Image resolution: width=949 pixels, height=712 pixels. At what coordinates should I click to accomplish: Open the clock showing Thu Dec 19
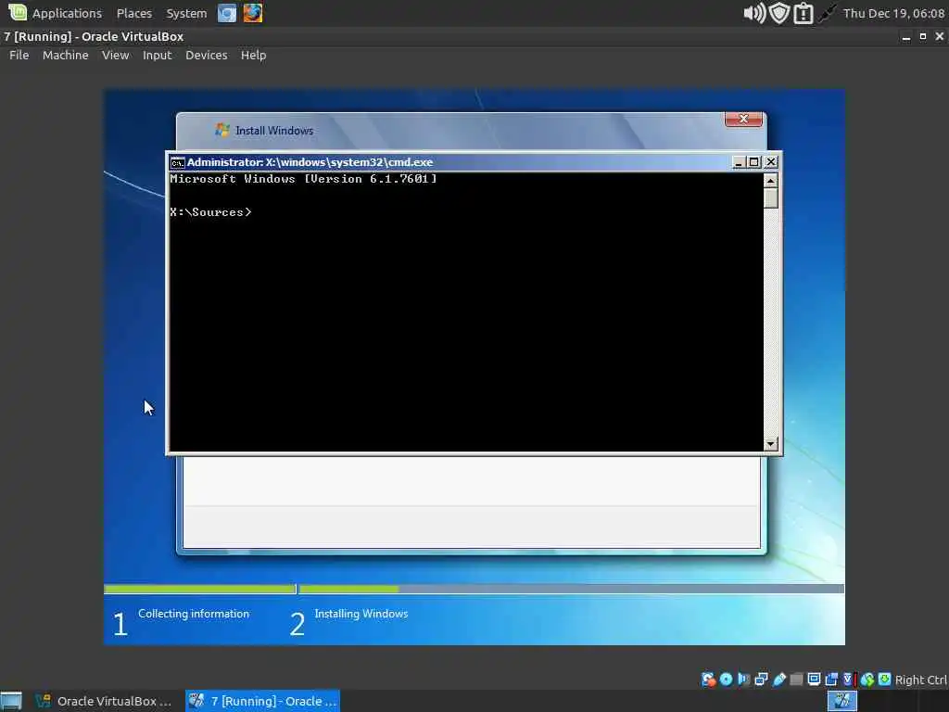click(x=893, y=13)
